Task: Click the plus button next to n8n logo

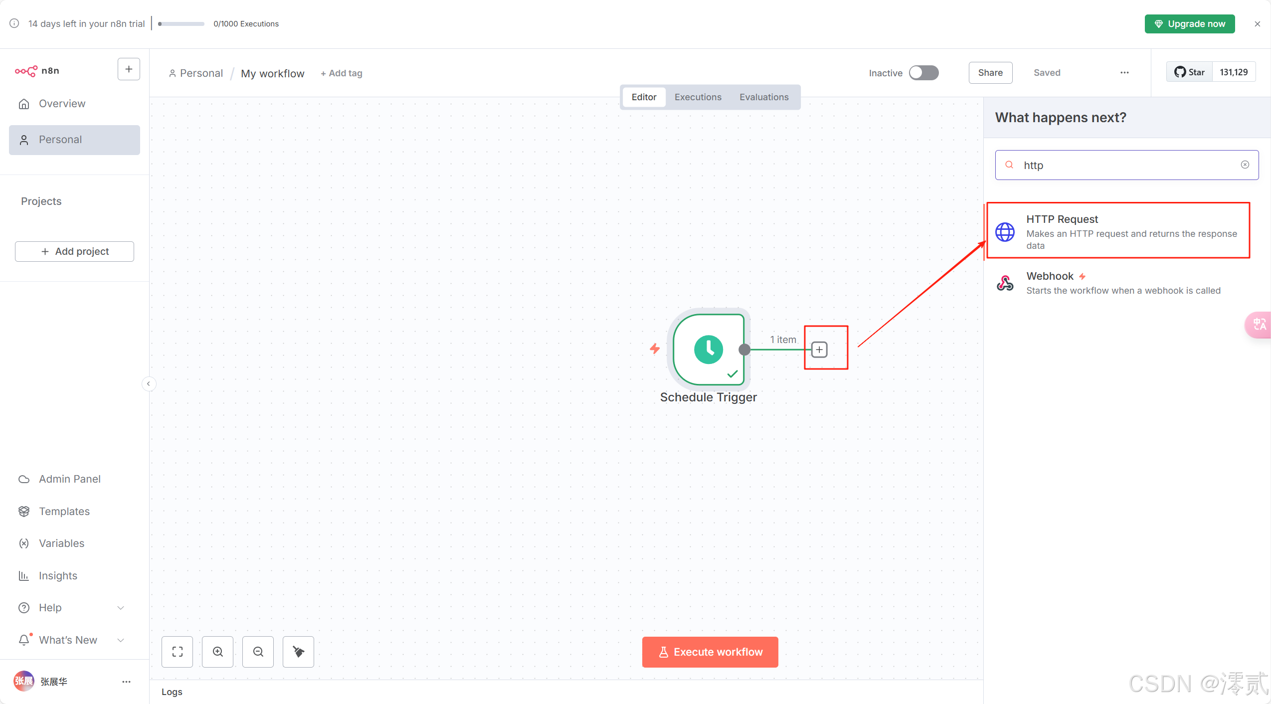Action: (129, 69)
